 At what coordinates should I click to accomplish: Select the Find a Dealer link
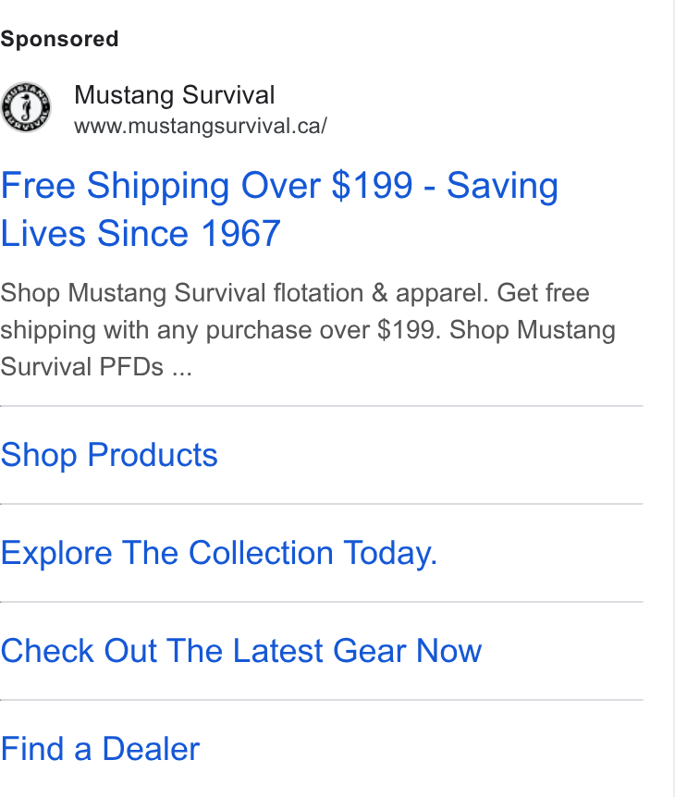pos(100,749)
